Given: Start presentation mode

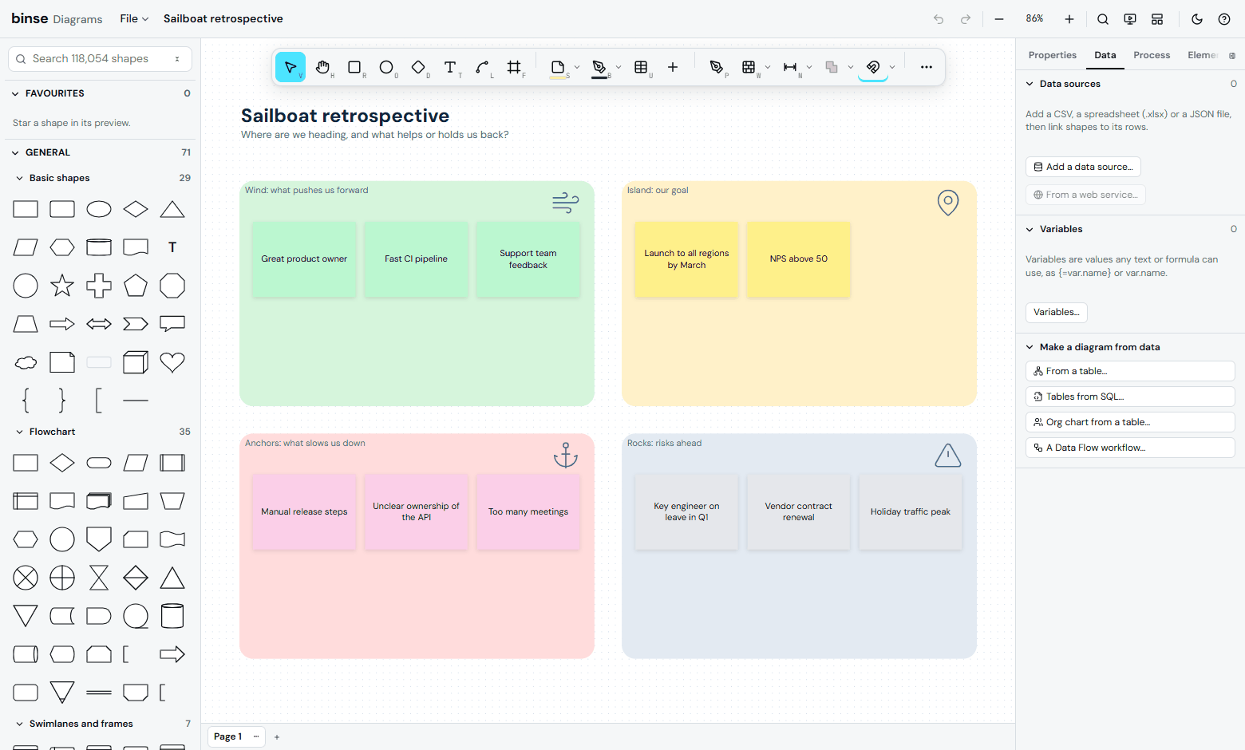Looking at the screenshot, I should [1130, 19].
